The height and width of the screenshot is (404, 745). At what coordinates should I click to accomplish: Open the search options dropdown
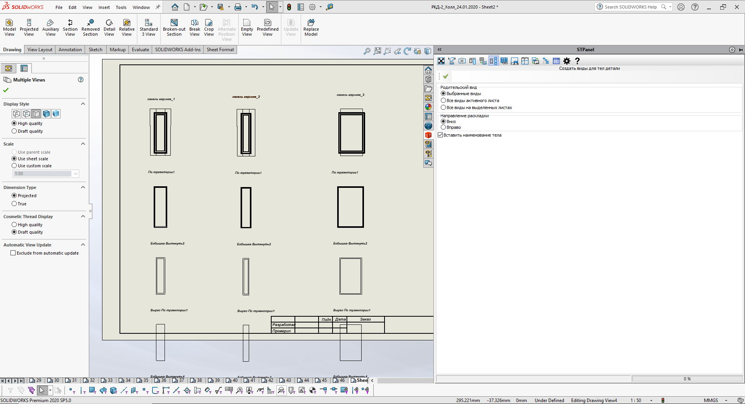[670, 7]
